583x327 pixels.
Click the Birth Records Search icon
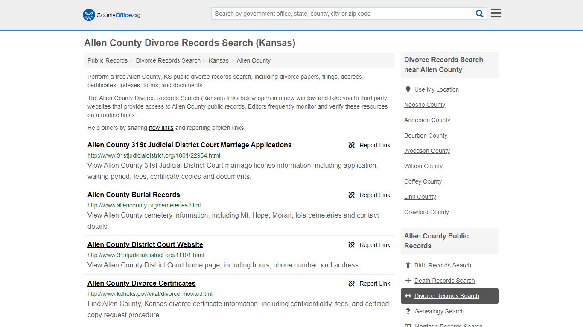[408, 265]
